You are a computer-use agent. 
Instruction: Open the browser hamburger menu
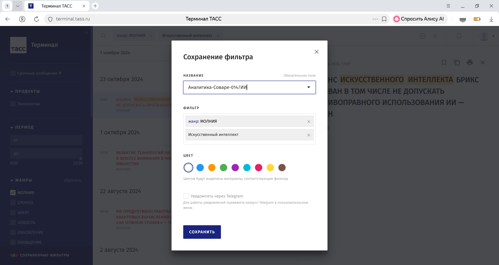pyautogui.click(x=448, y=6)
